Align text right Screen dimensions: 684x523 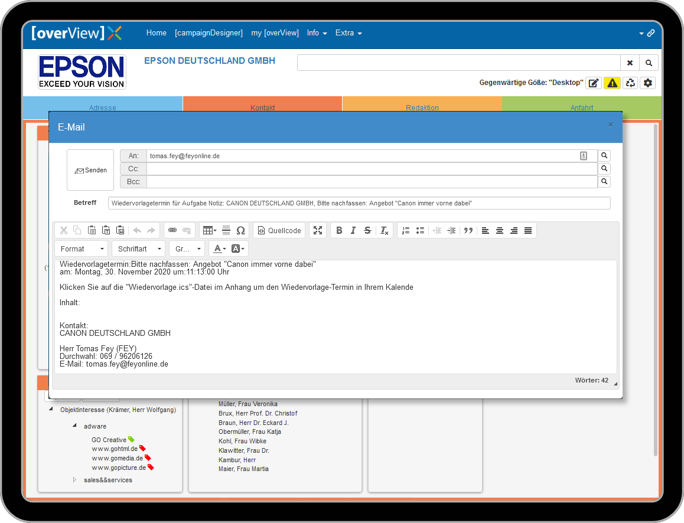point(514,231)
